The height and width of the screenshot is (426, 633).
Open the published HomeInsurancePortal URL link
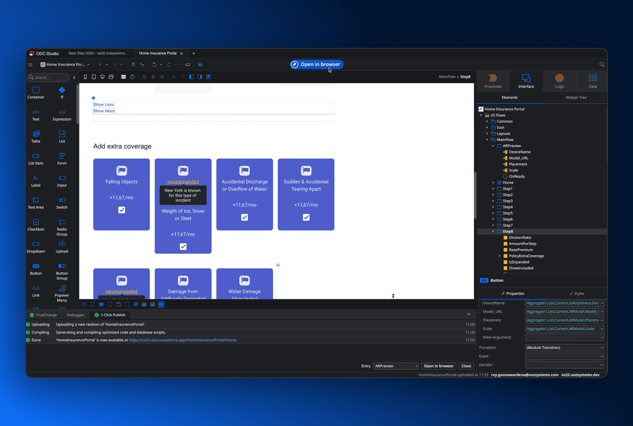point(182,340)
